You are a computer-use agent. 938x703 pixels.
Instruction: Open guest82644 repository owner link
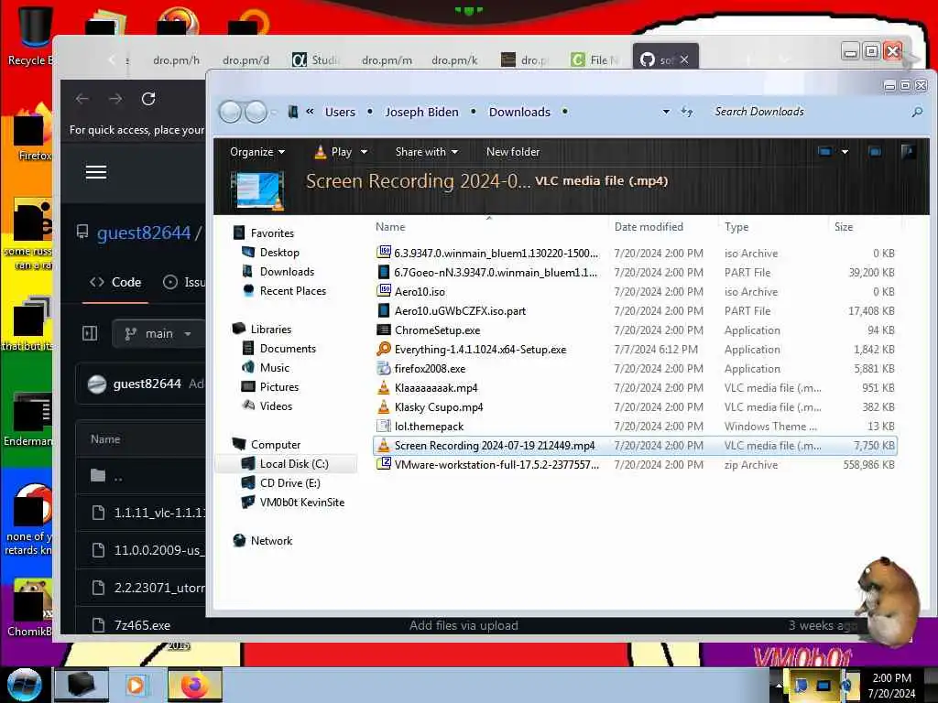[x=144, y=233]
